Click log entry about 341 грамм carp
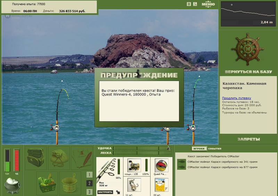The width and height of the screenshot is (278, 196). coord(222,162)
